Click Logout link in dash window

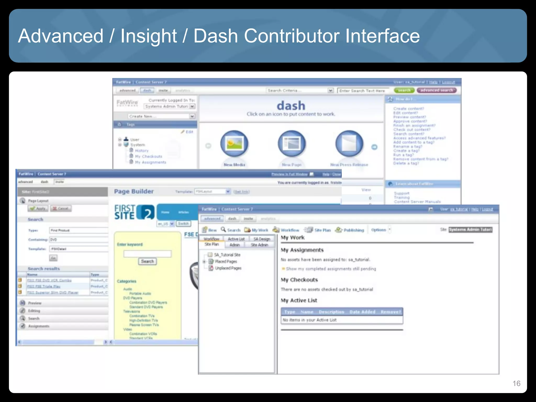tap(449, 82)
